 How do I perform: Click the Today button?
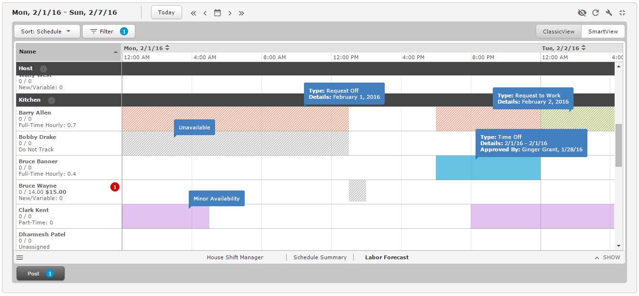click(x=166, y=12)
